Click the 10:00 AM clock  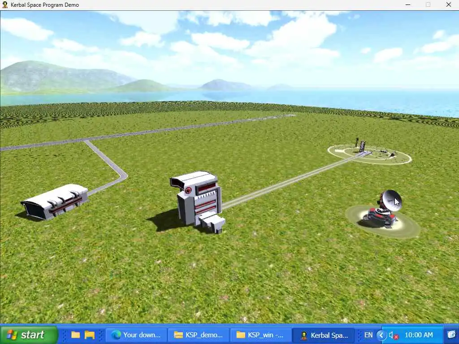coord(419,335)
